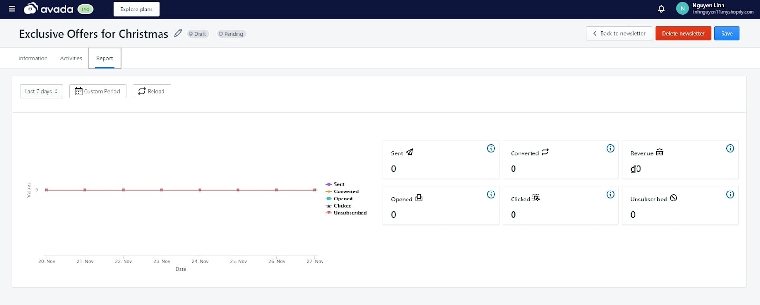Expand the Last 7 days period dropdown
The width and height of the screenshot is (760, 305).
click(41, 91)
